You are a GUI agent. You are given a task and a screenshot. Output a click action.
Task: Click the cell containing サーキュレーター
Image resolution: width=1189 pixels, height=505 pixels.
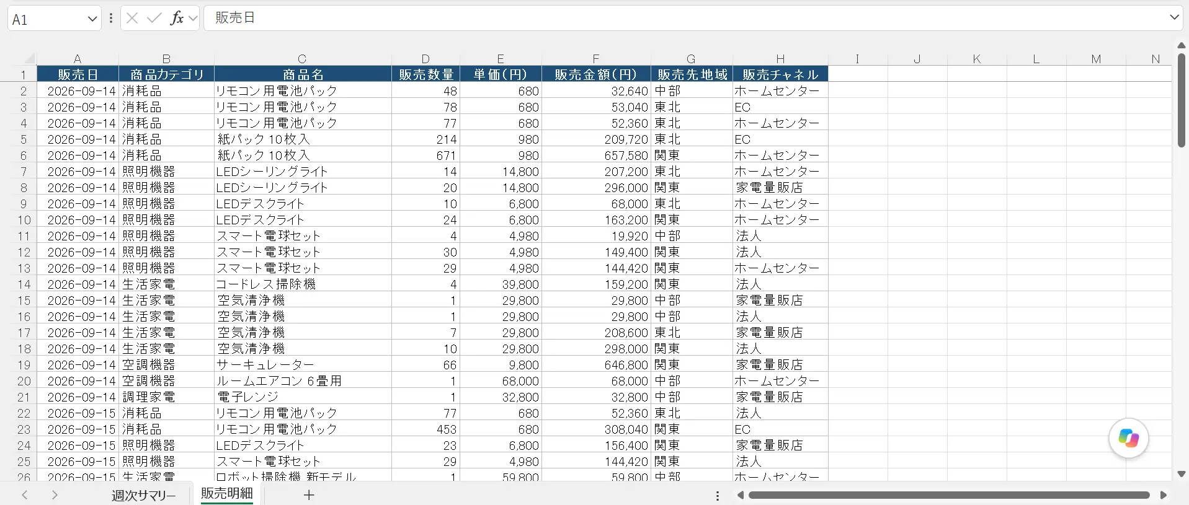pos(303,365)
